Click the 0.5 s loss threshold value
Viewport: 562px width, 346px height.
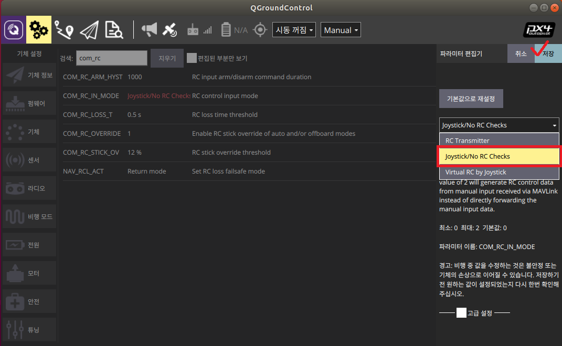click(x=134, y=115)
